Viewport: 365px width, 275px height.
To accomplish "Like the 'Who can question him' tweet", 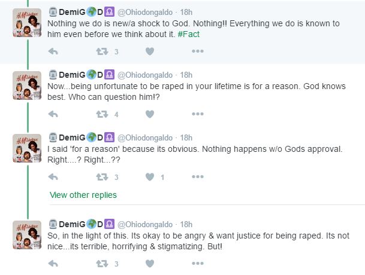I will pyautogui.click(x=150, y=114).
